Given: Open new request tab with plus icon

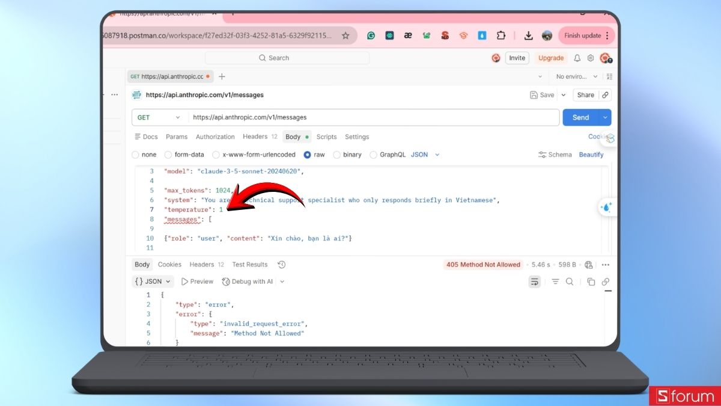Looking at the screenshot, I should coord(222,76).
